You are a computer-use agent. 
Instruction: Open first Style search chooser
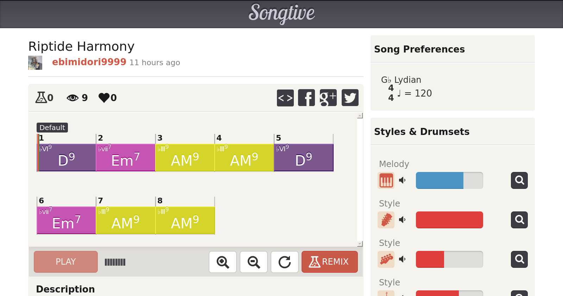[x=519, y=220]
